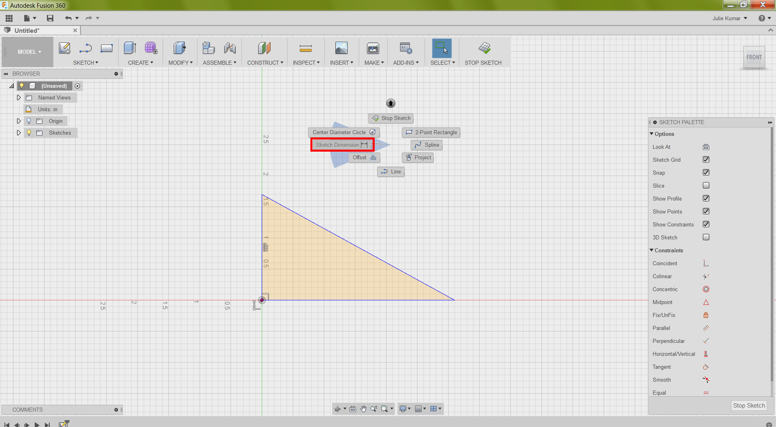The width and height of the screenshot is (776, 427).
Task: Expand the Named Views tree node
Action: [19, 97]
